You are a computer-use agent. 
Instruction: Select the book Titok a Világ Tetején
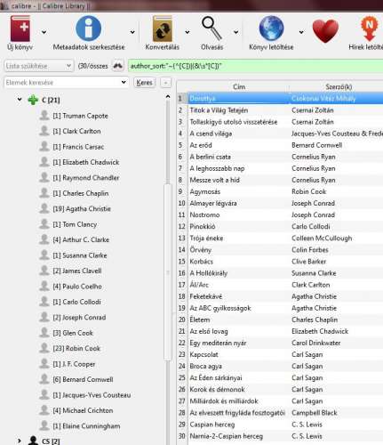click(x=219, y=110)
